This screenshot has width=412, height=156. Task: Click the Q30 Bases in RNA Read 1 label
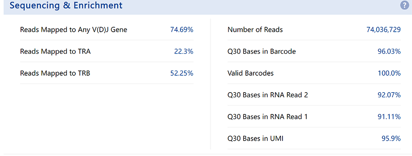coord(267,116)
